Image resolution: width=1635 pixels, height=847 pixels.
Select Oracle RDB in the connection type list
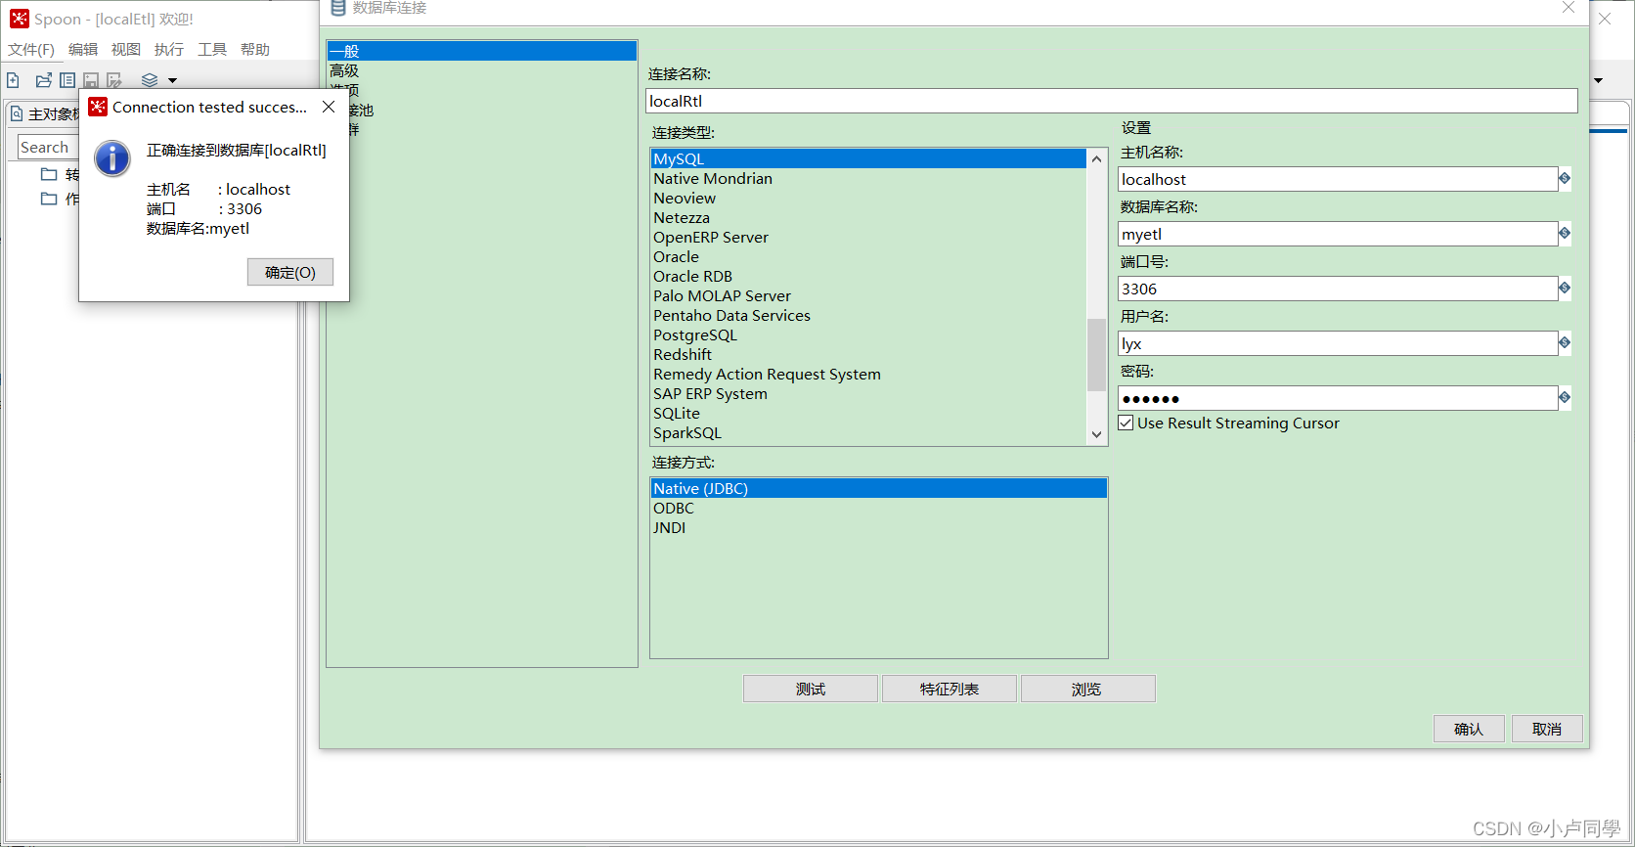click(868, 276)
